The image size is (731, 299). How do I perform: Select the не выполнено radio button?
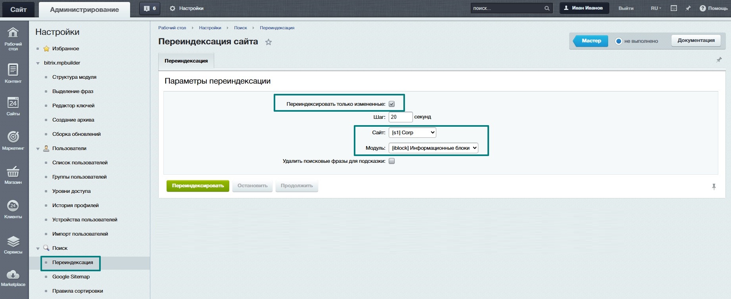618,41
